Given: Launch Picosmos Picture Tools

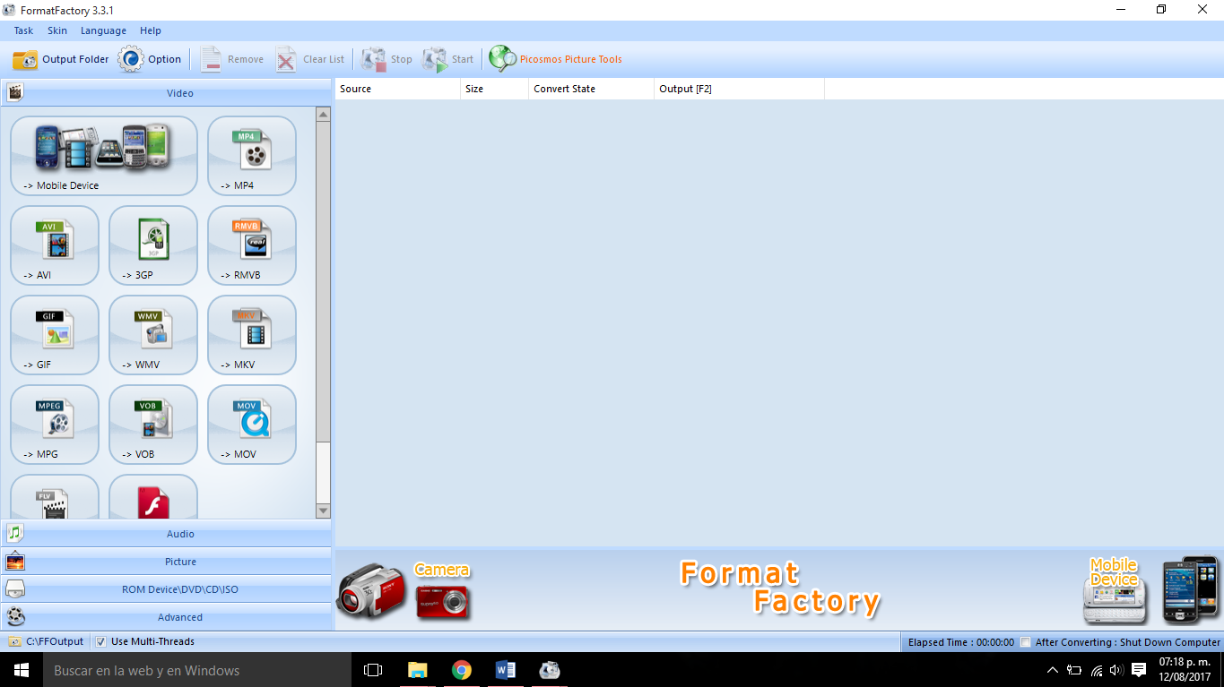Looking at the screenshot, I should click(555, 59).
